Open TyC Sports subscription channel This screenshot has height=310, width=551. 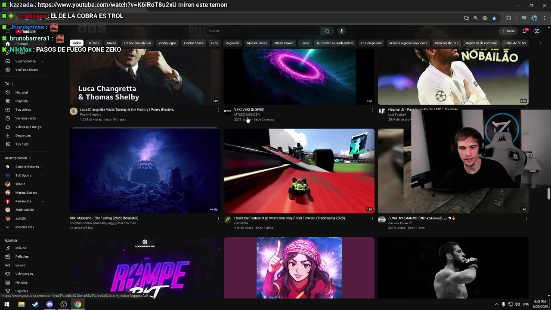tap(22, 175)
